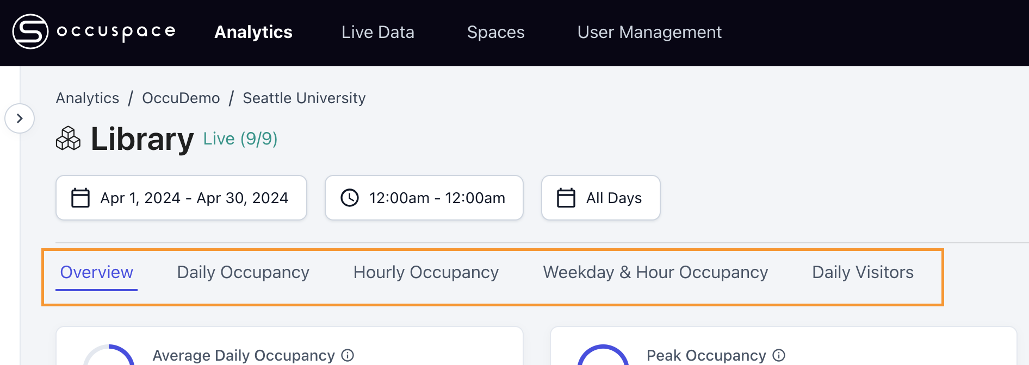
Task: Switch to the Daily Occupancy tab
Action: coord(243,272)
